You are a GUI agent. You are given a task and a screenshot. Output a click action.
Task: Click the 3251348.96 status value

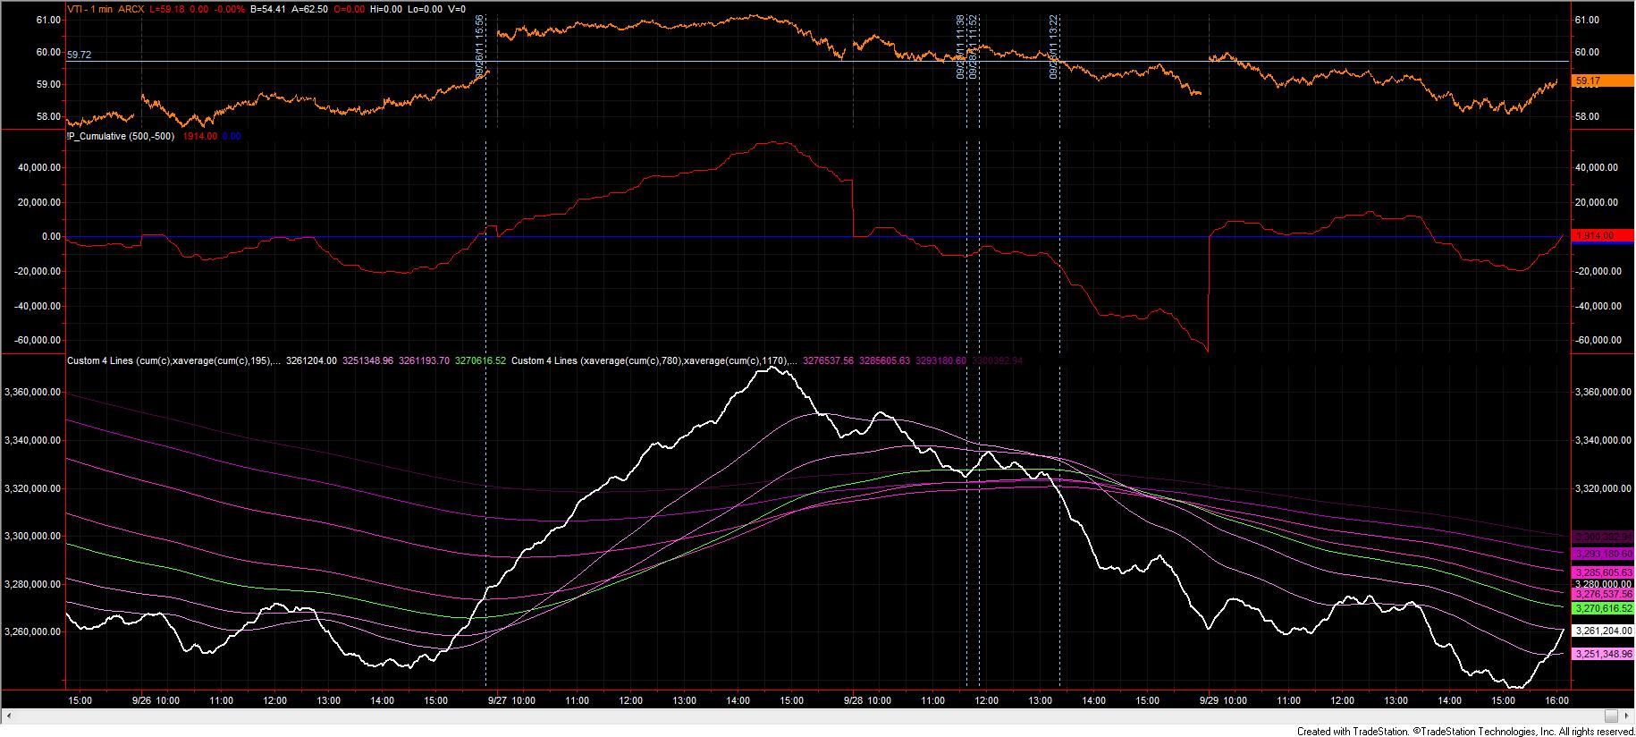(367, 360)
